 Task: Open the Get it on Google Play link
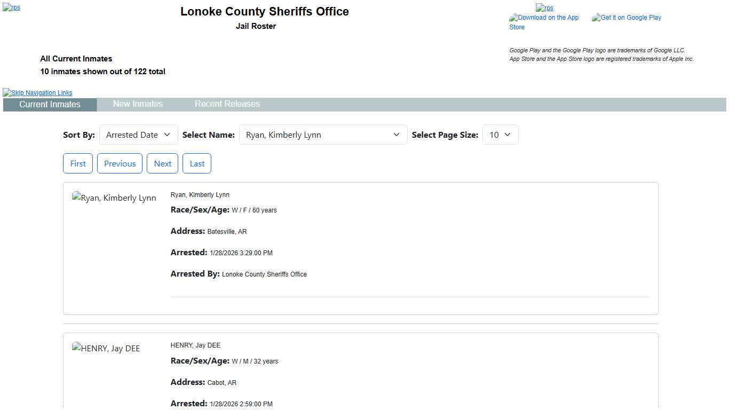pos(627,18)
